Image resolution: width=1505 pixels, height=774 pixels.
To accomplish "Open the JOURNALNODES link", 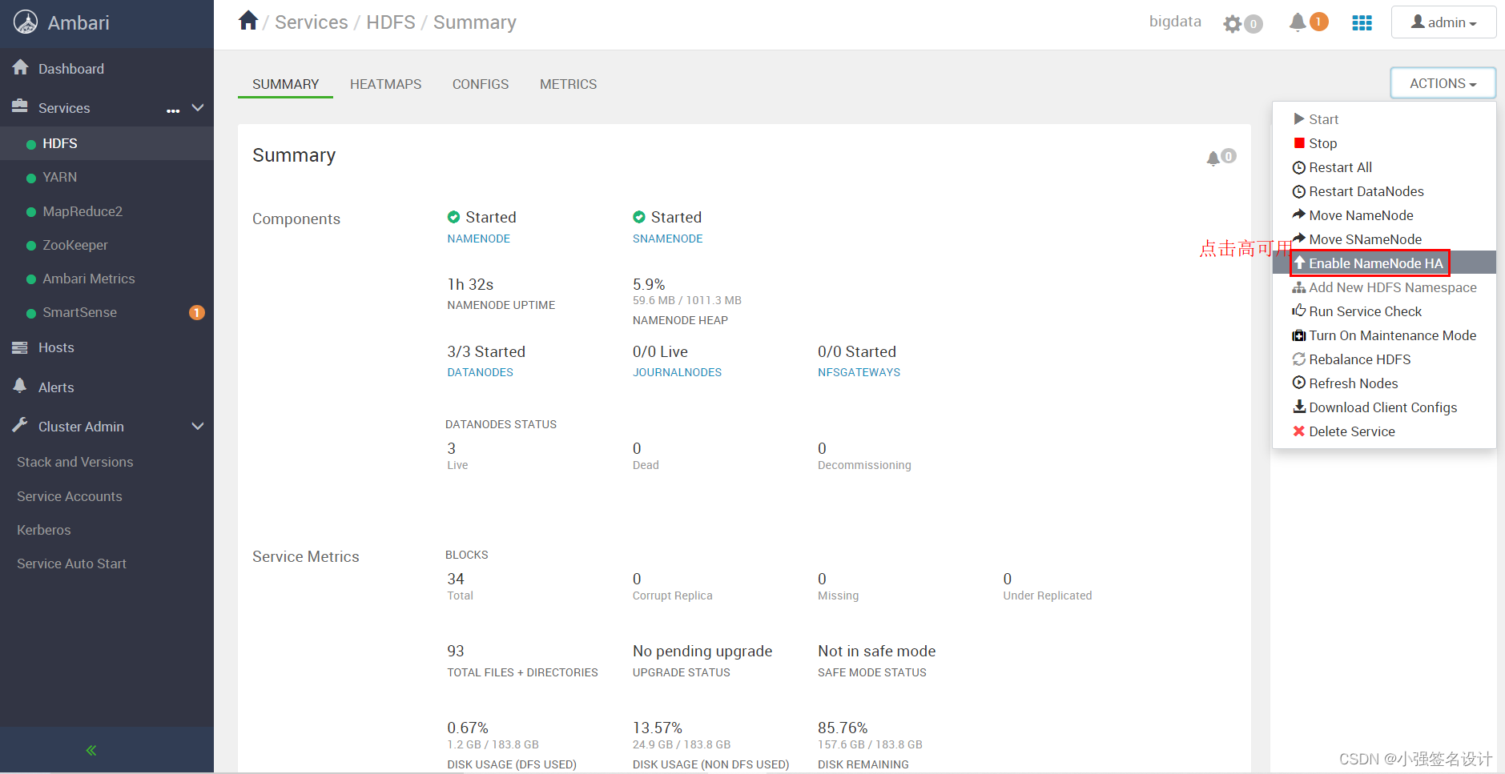I will [677, 372].
